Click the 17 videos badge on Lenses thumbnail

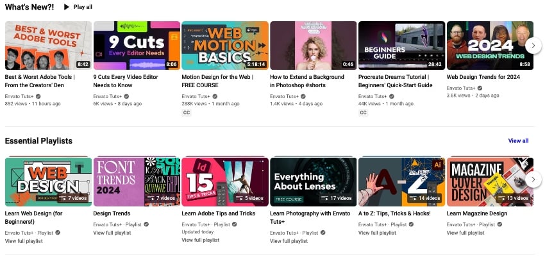pyautogui.click(x=336, y=198)
